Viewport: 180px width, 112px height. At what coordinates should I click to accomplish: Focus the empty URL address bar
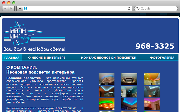77,8
